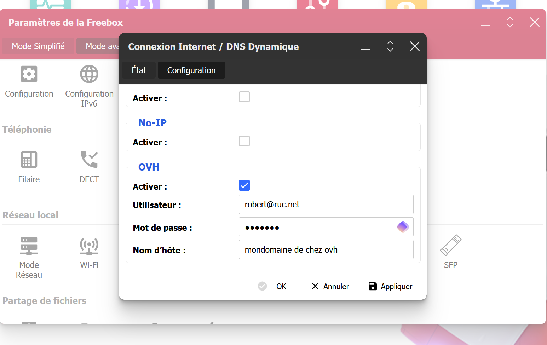Open DECT phone settings

pyautogui.click(x=89, y=160)
